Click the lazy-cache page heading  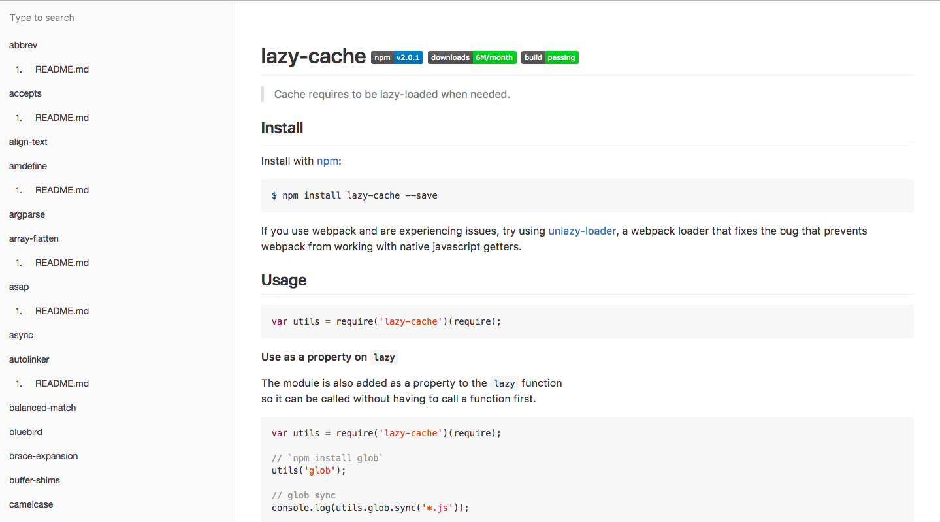click(x=314, y=56)
